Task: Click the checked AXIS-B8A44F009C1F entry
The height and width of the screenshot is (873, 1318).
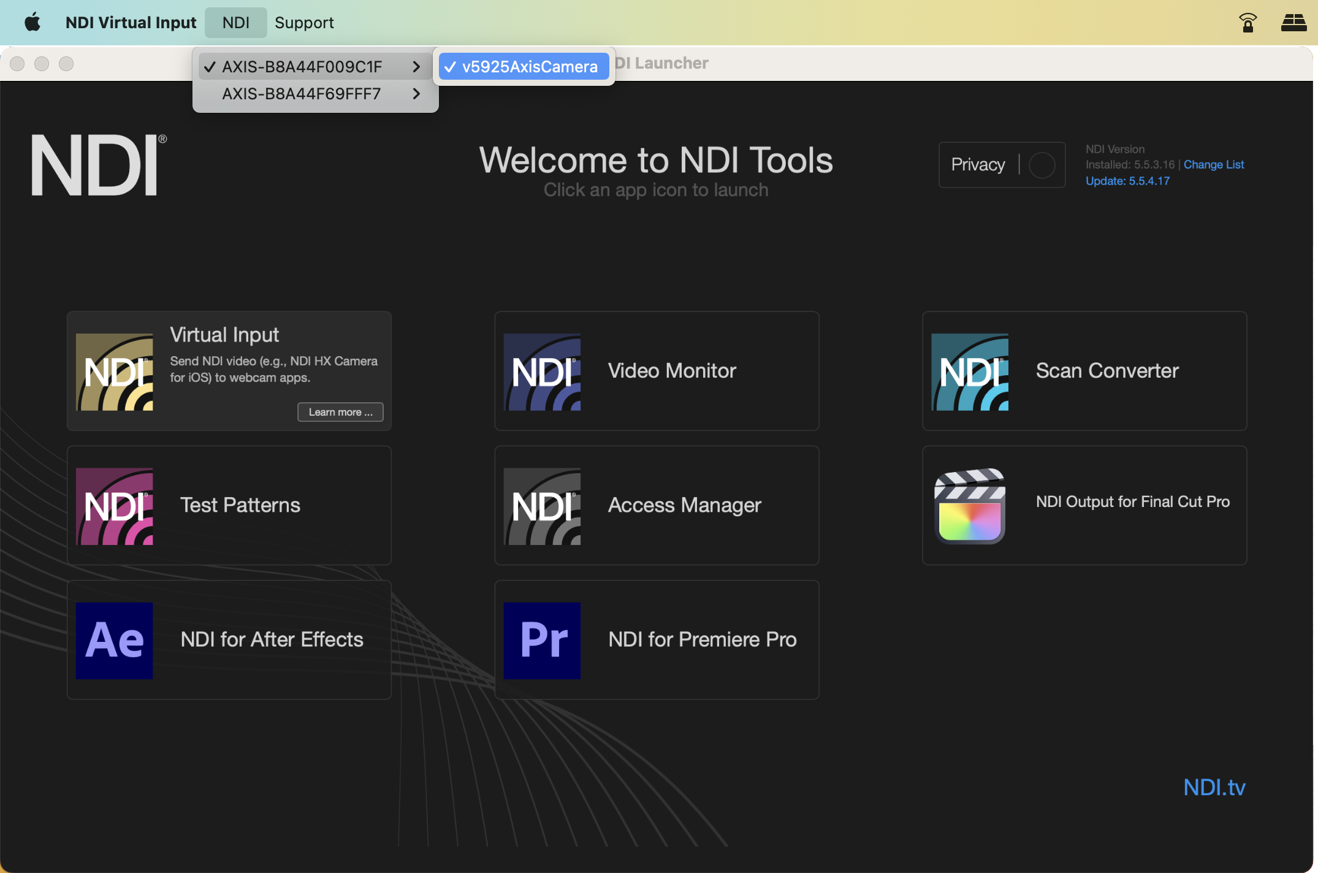Action: (302, 66)
